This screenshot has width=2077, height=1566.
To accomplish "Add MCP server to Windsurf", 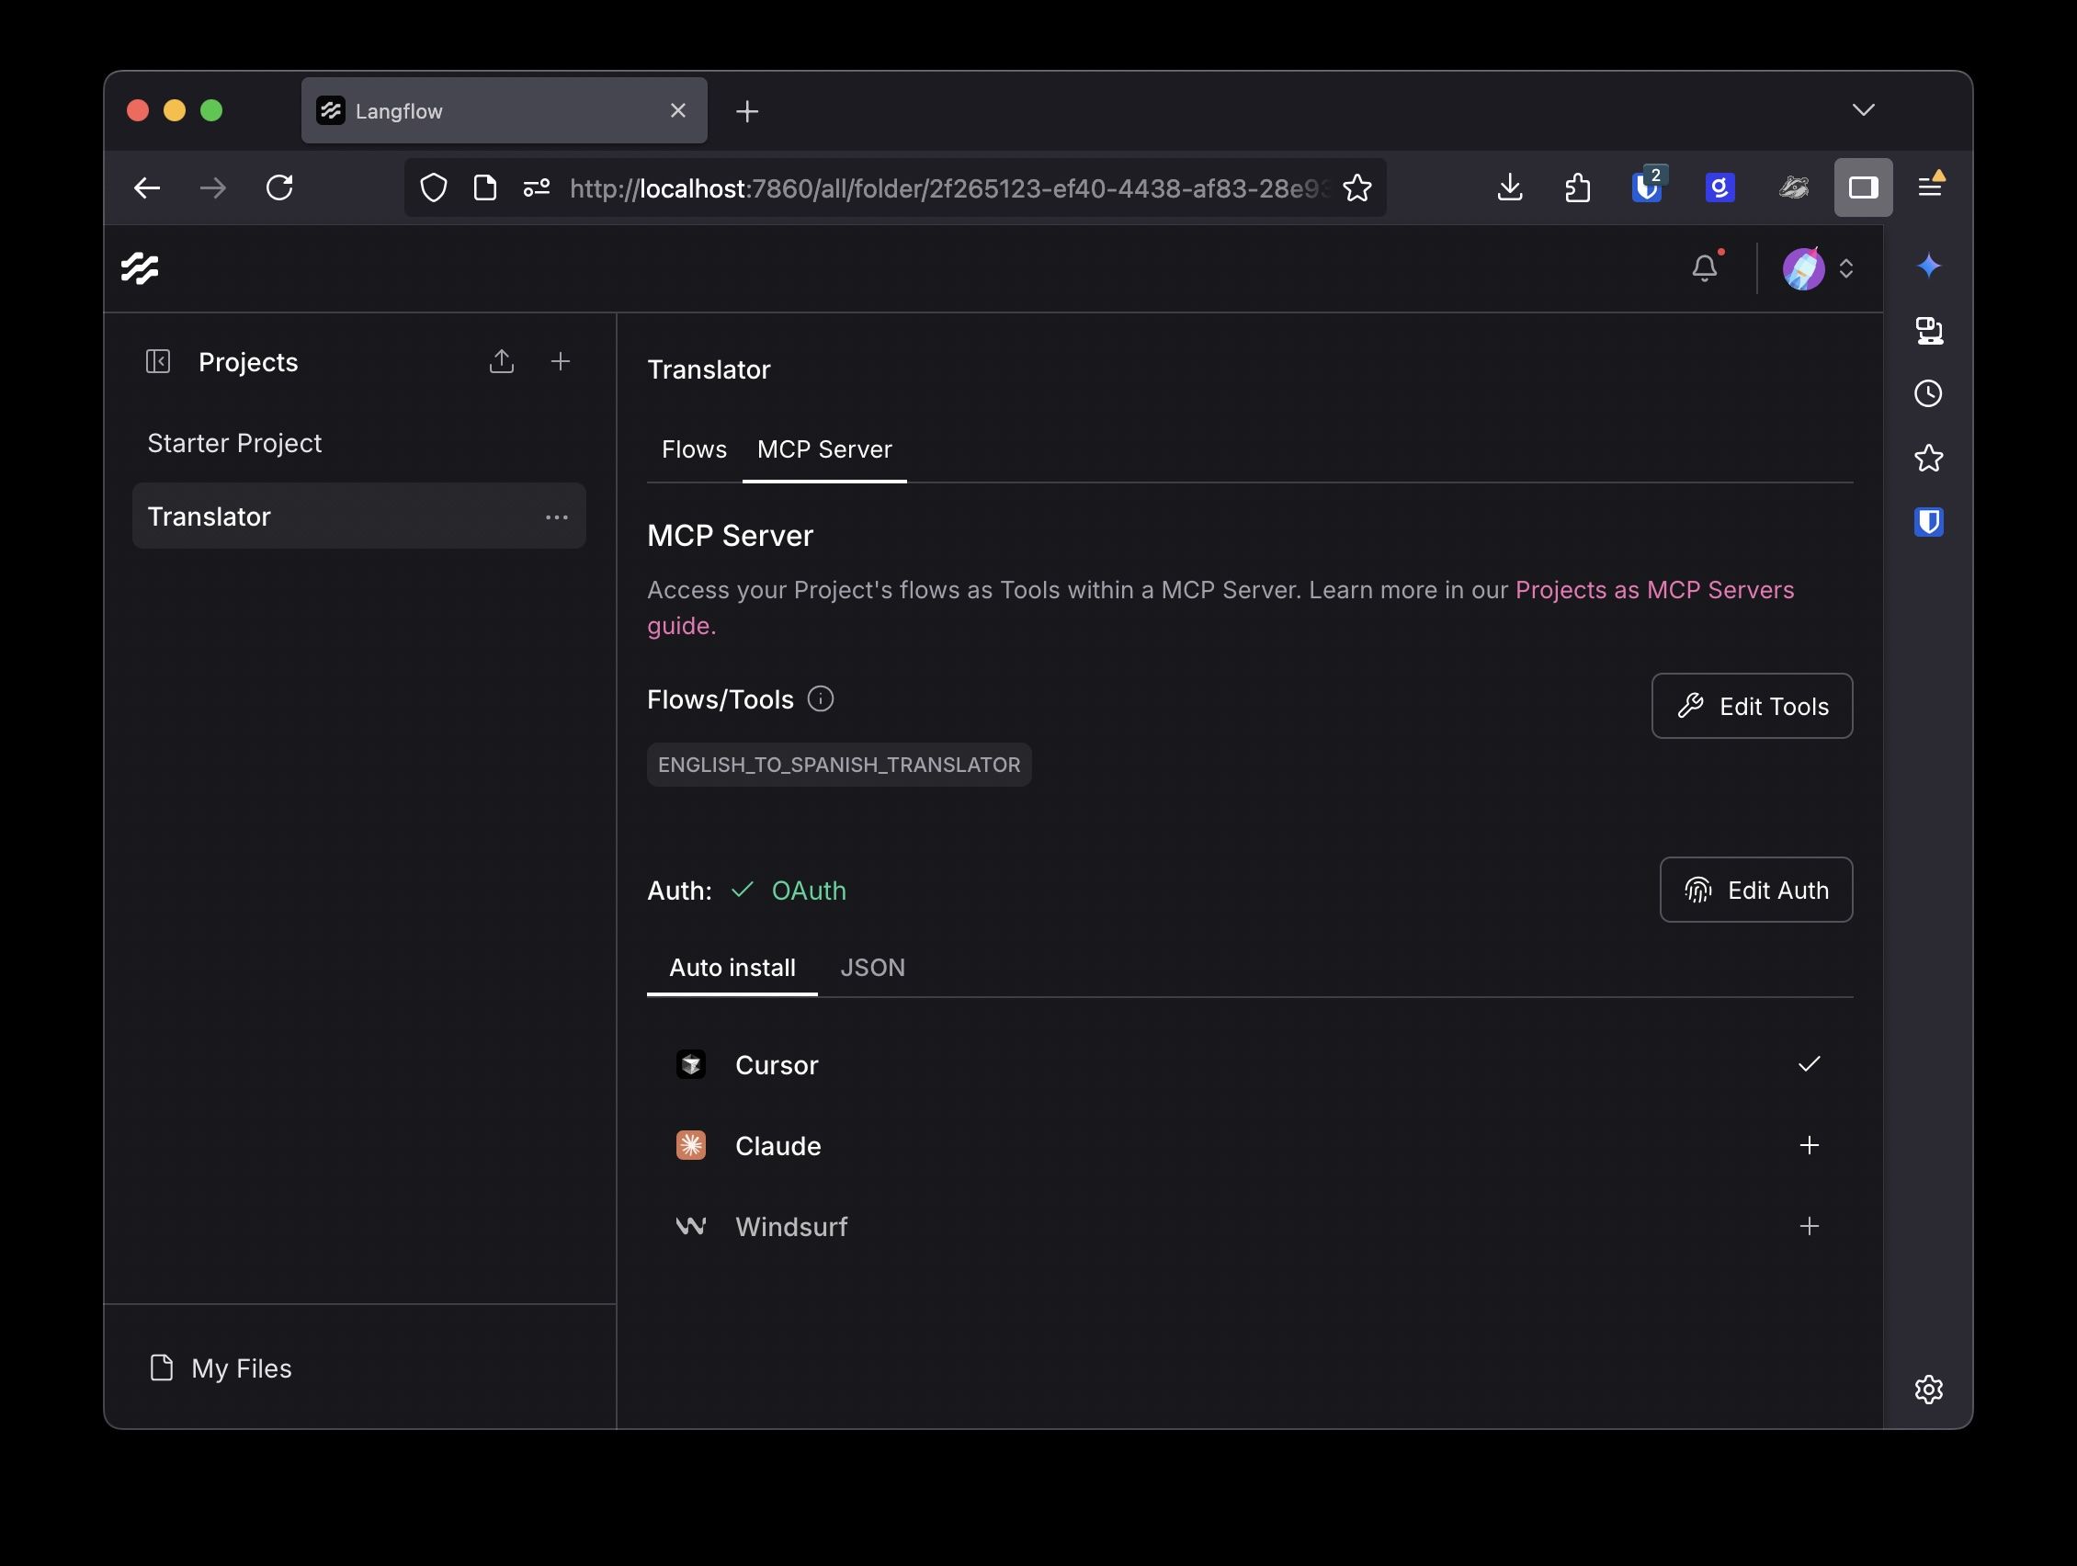I will point(1809,1226).
